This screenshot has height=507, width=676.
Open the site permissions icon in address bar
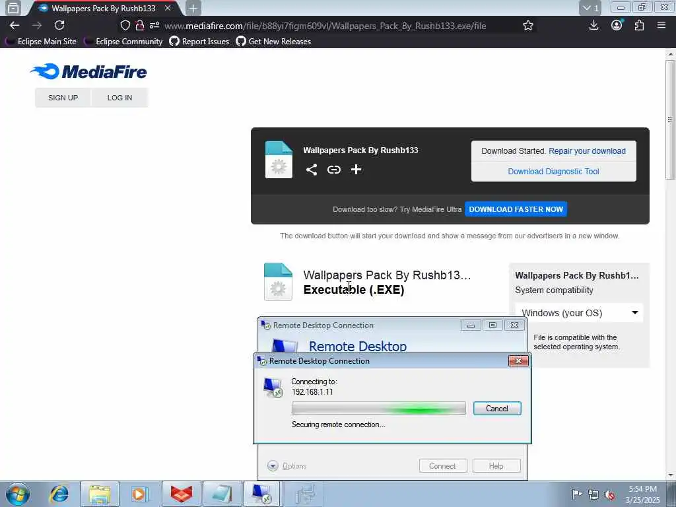(154, 26)
